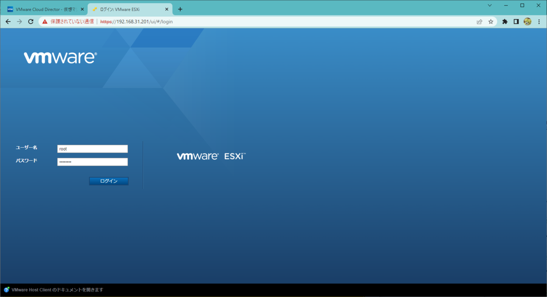Open the Chrome profile avatar

tap(527, 21)
